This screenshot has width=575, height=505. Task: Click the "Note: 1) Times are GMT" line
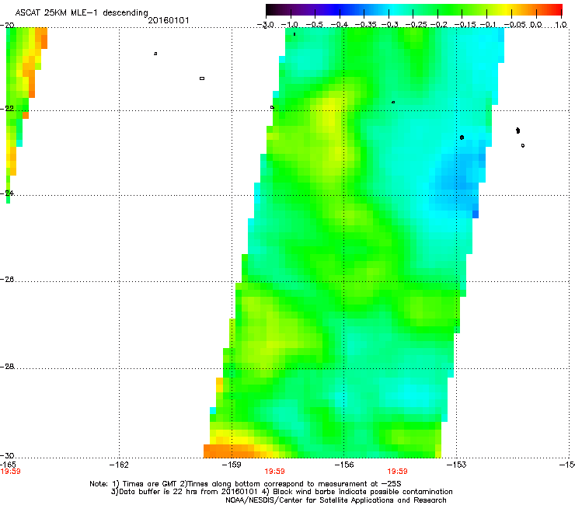tap(246, 484)
